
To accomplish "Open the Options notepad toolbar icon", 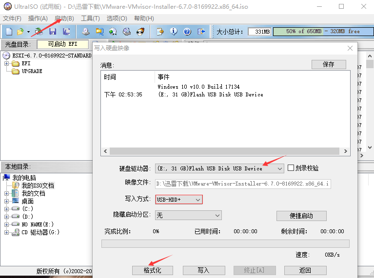I will (160, 32).
